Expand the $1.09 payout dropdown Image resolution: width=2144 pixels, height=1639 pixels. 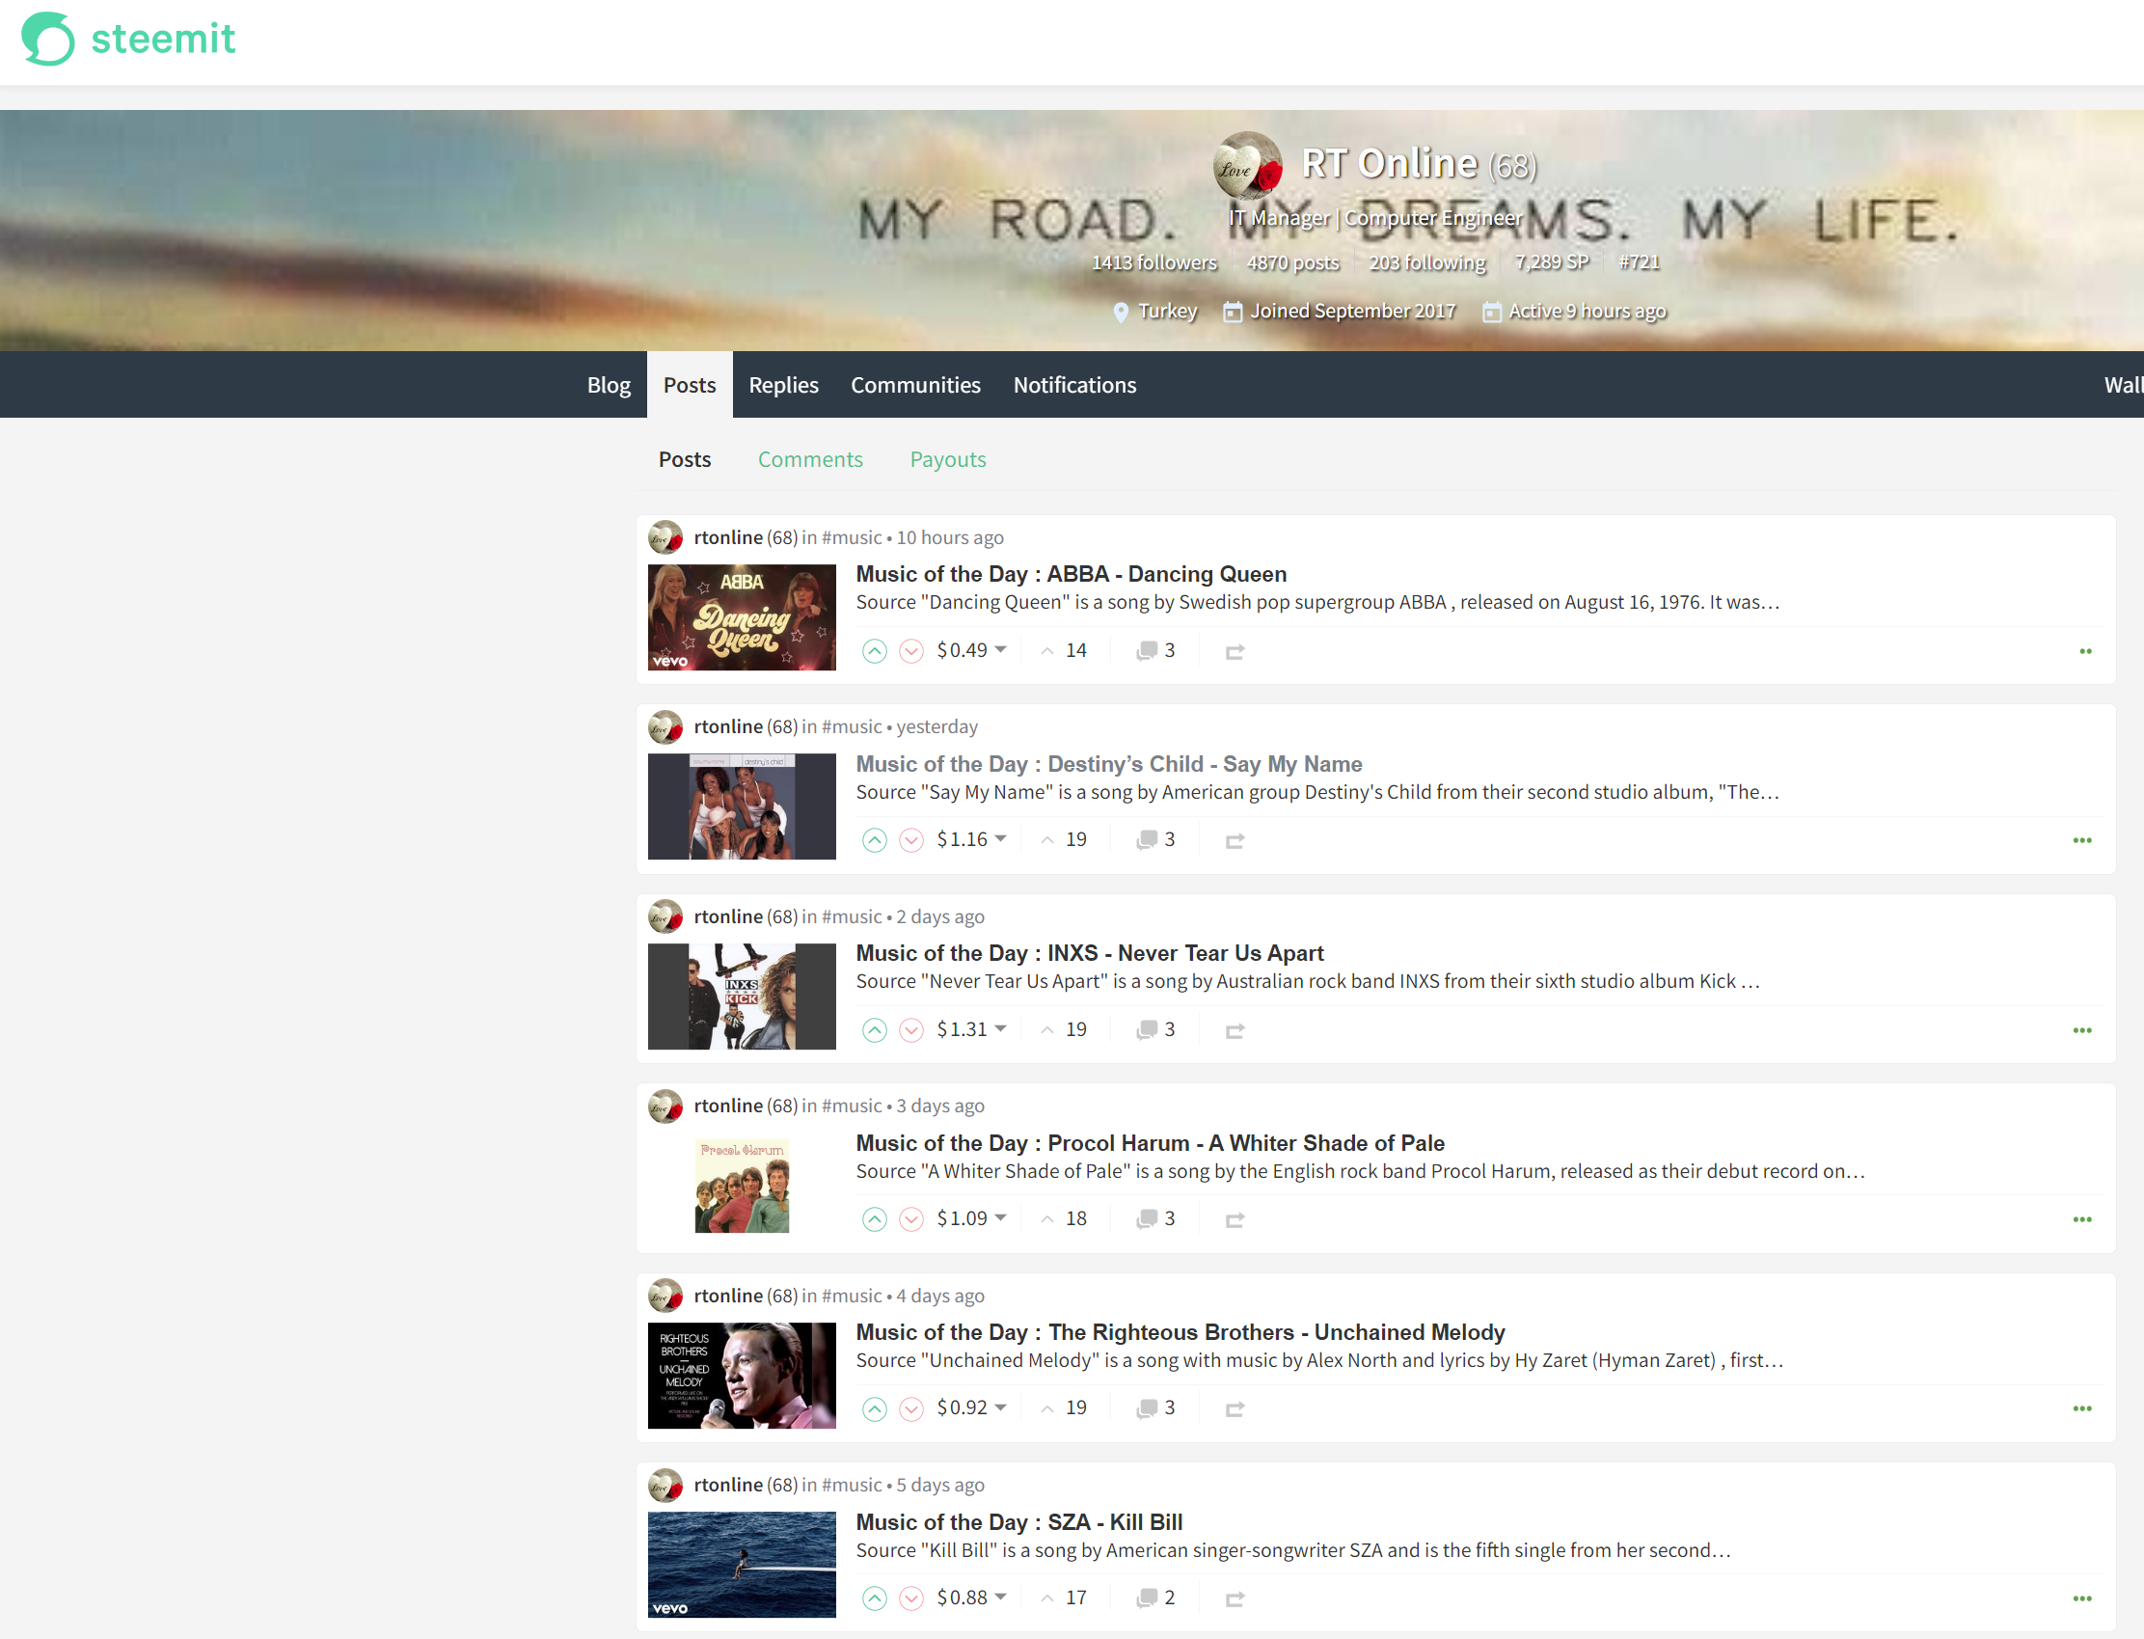pos(971,1219)
